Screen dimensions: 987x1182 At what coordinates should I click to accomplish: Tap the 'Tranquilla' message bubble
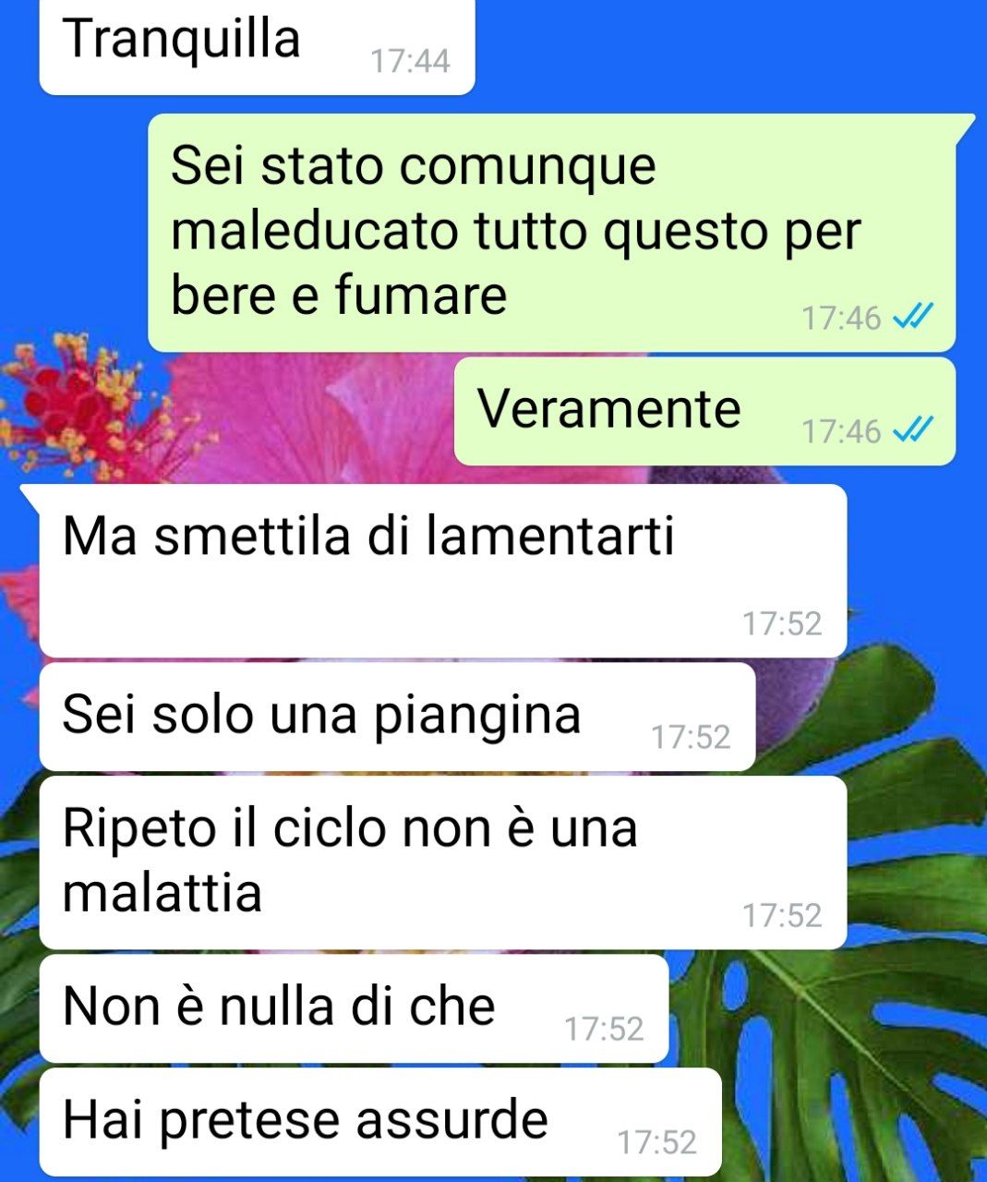pyautogui.click(x=257, y=44)
